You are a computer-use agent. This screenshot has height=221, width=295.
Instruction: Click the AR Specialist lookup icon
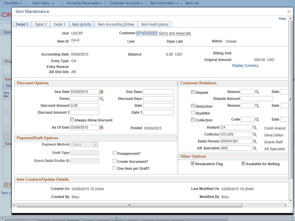pos(255,149)
